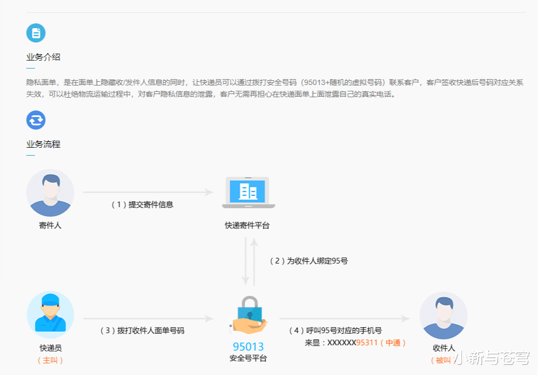Click the 业务介绍 section heading
This screenshot has height=375, width=538.
[43, 57]
